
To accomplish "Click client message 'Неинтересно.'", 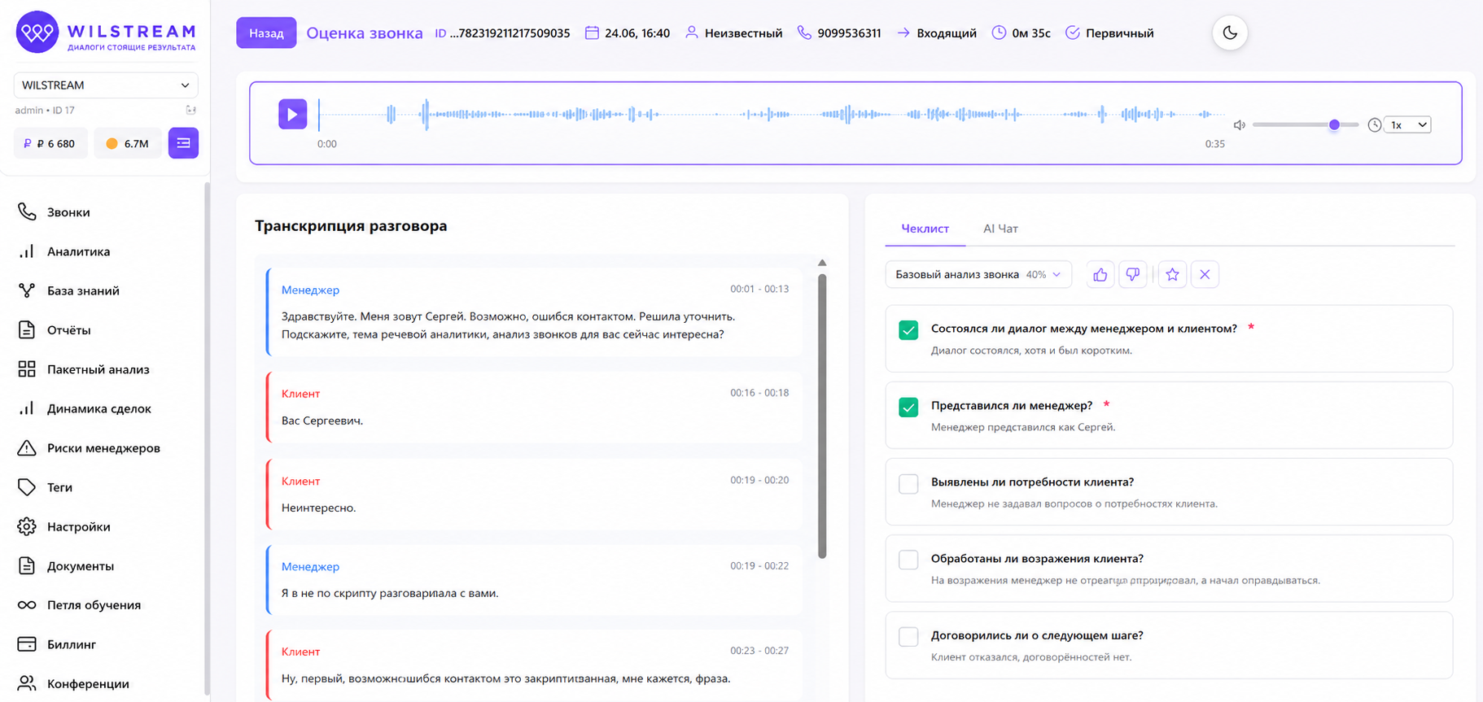I will (534, 495).
